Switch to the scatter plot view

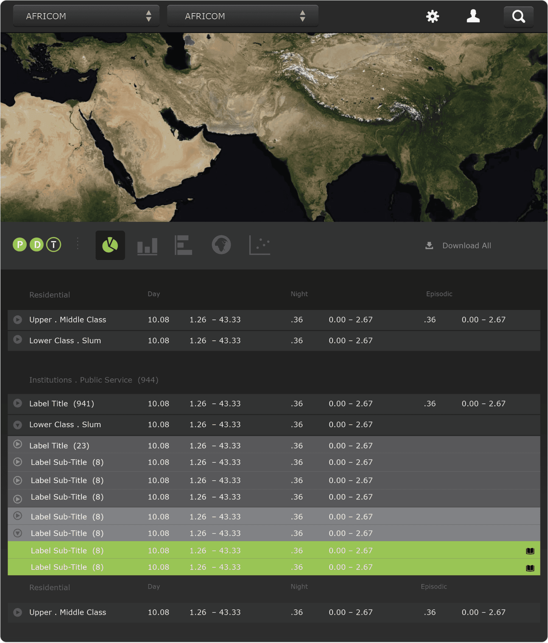point(259,245)
